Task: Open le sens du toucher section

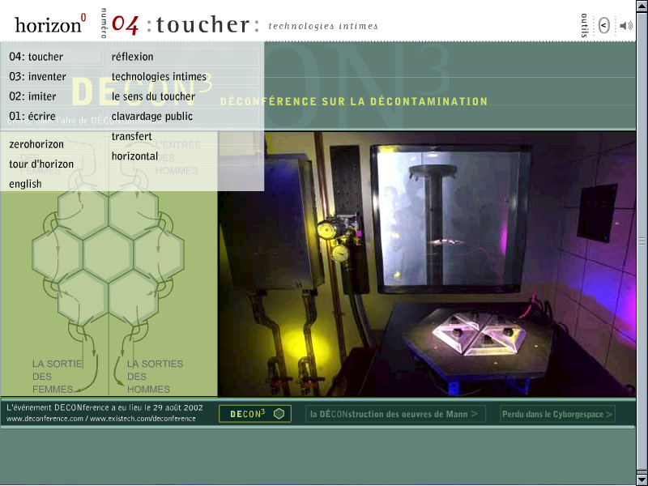Action: 153,96
